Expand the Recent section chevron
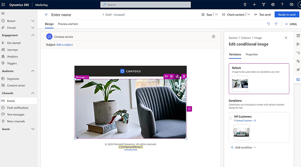 coord(33,21)
